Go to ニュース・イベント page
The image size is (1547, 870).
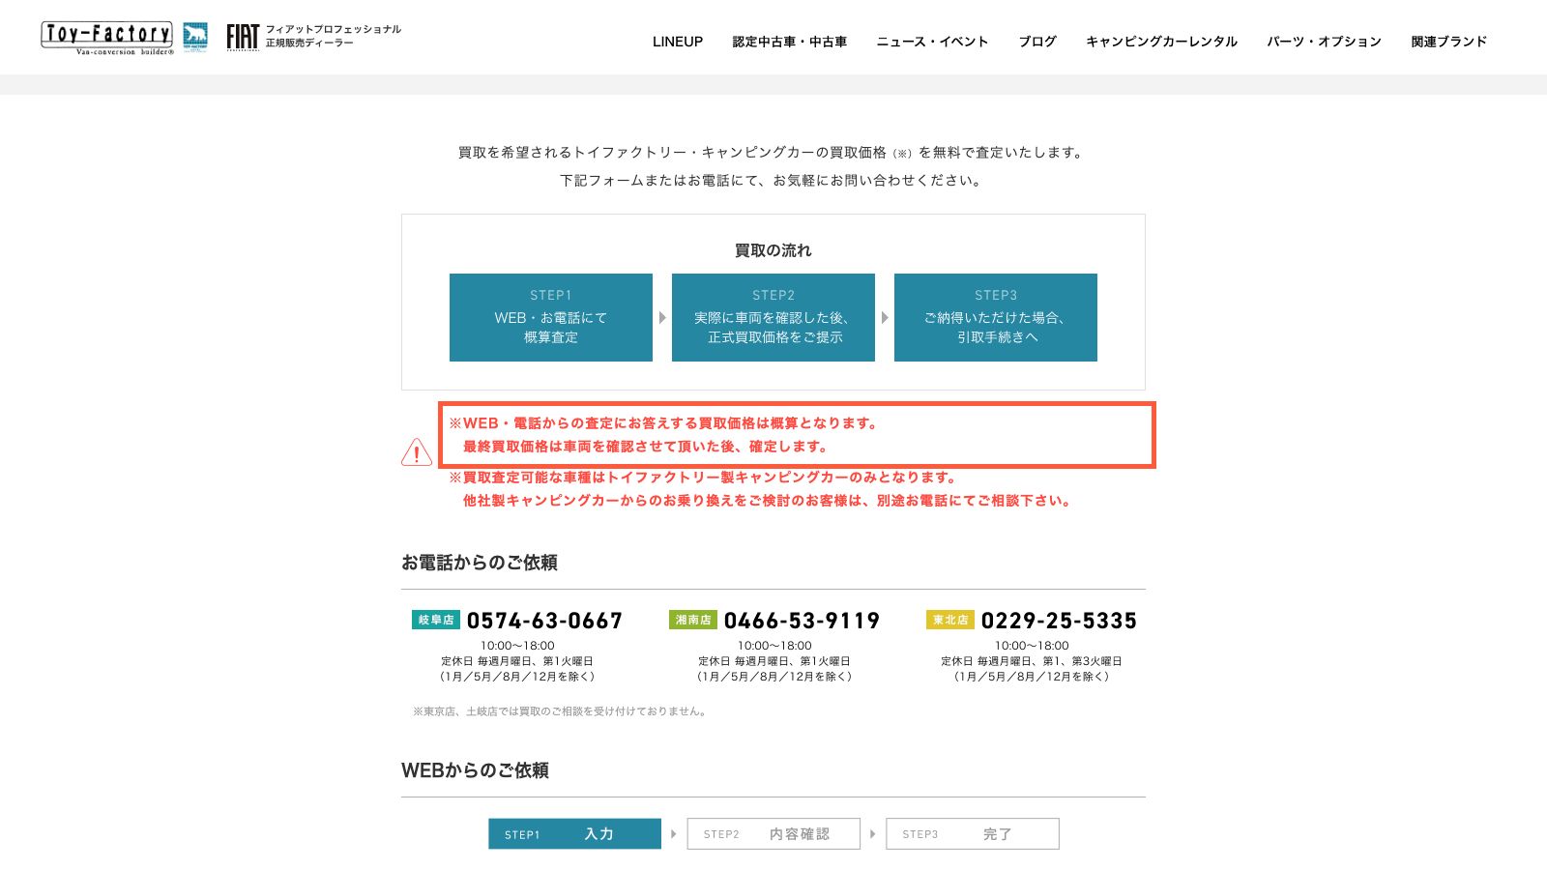932,42
